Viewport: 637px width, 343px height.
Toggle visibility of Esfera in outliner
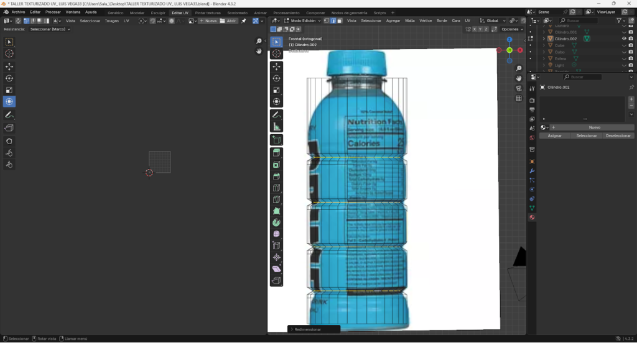pyautogui.click(x=625, y=58)
